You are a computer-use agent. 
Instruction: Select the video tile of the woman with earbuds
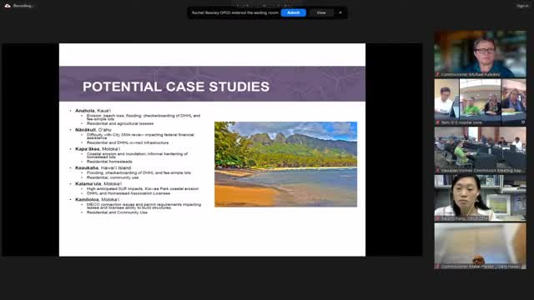[481, 198]
